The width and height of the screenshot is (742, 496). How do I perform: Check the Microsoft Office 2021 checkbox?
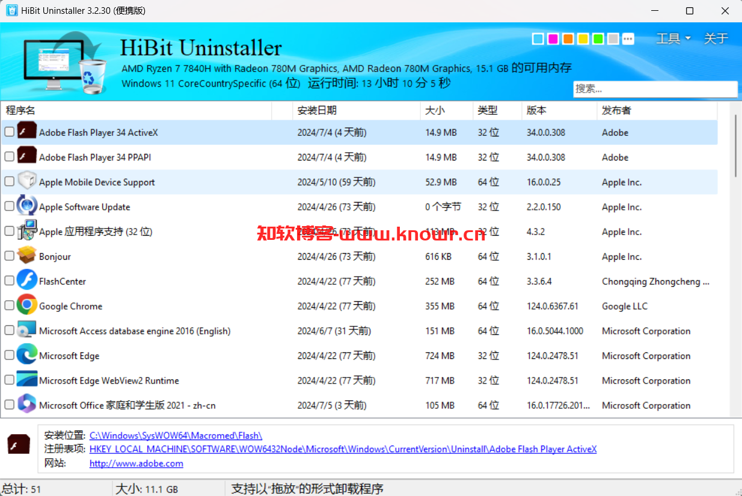(x=9, y=405)
